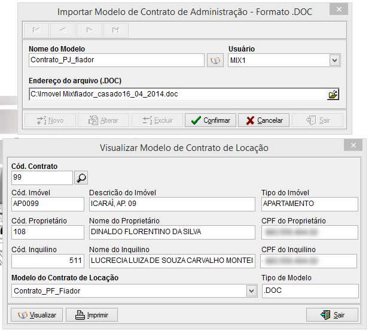Close the Visualizar Modelo de Contrato window
Image resolution: width=375 pixels, height=336 pixels.
point(353,146)
